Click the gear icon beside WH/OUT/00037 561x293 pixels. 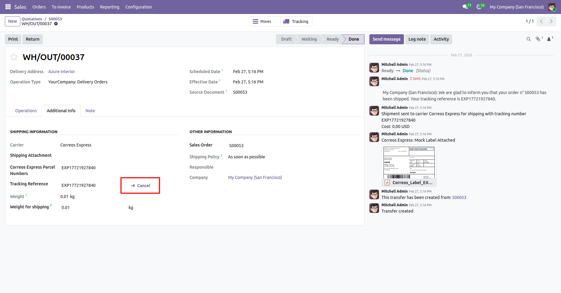pyautogui.click(x=56, y=24)
